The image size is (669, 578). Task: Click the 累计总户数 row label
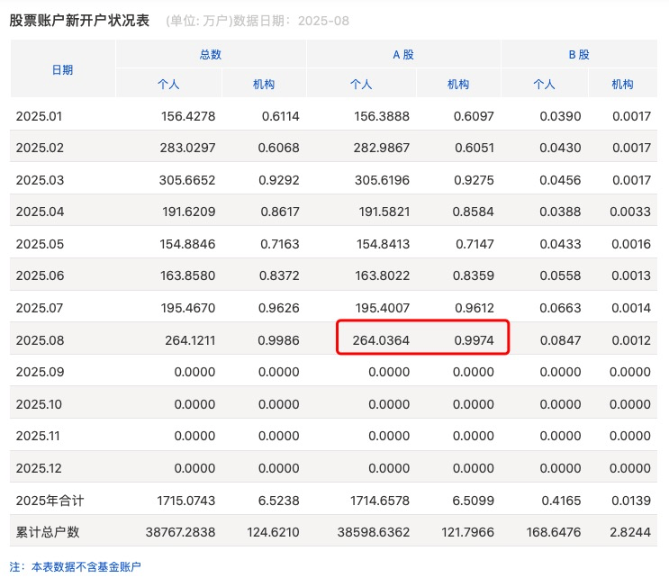[48, 532]
